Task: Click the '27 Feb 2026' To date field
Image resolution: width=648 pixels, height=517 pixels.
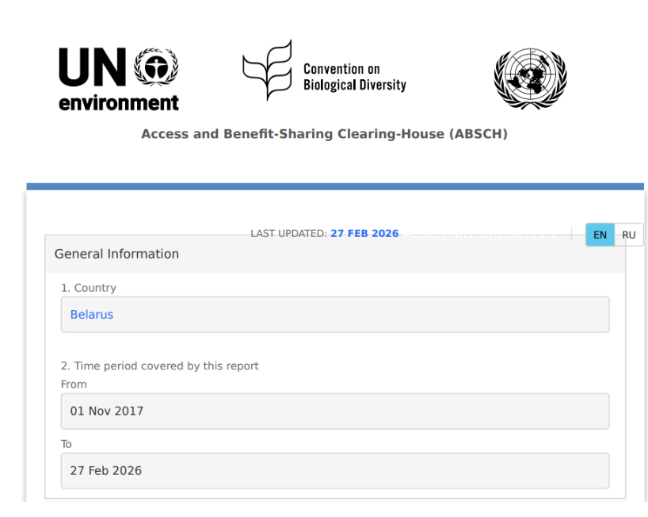Action: (x=334, y=470)
